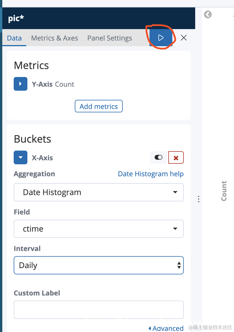Open the Panel Settings tab
The width and height of the screenshot is (234, 332).
click(110, 38)
